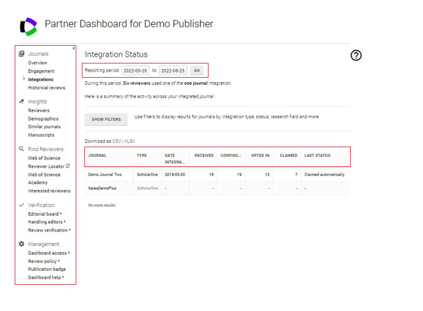Sort by the RECEIVED column header

tap(204, 155)
